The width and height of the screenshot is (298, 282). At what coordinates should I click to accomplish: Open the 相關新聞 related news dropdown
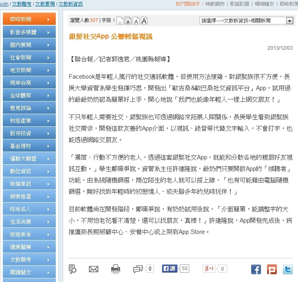(x=247, y=20)
